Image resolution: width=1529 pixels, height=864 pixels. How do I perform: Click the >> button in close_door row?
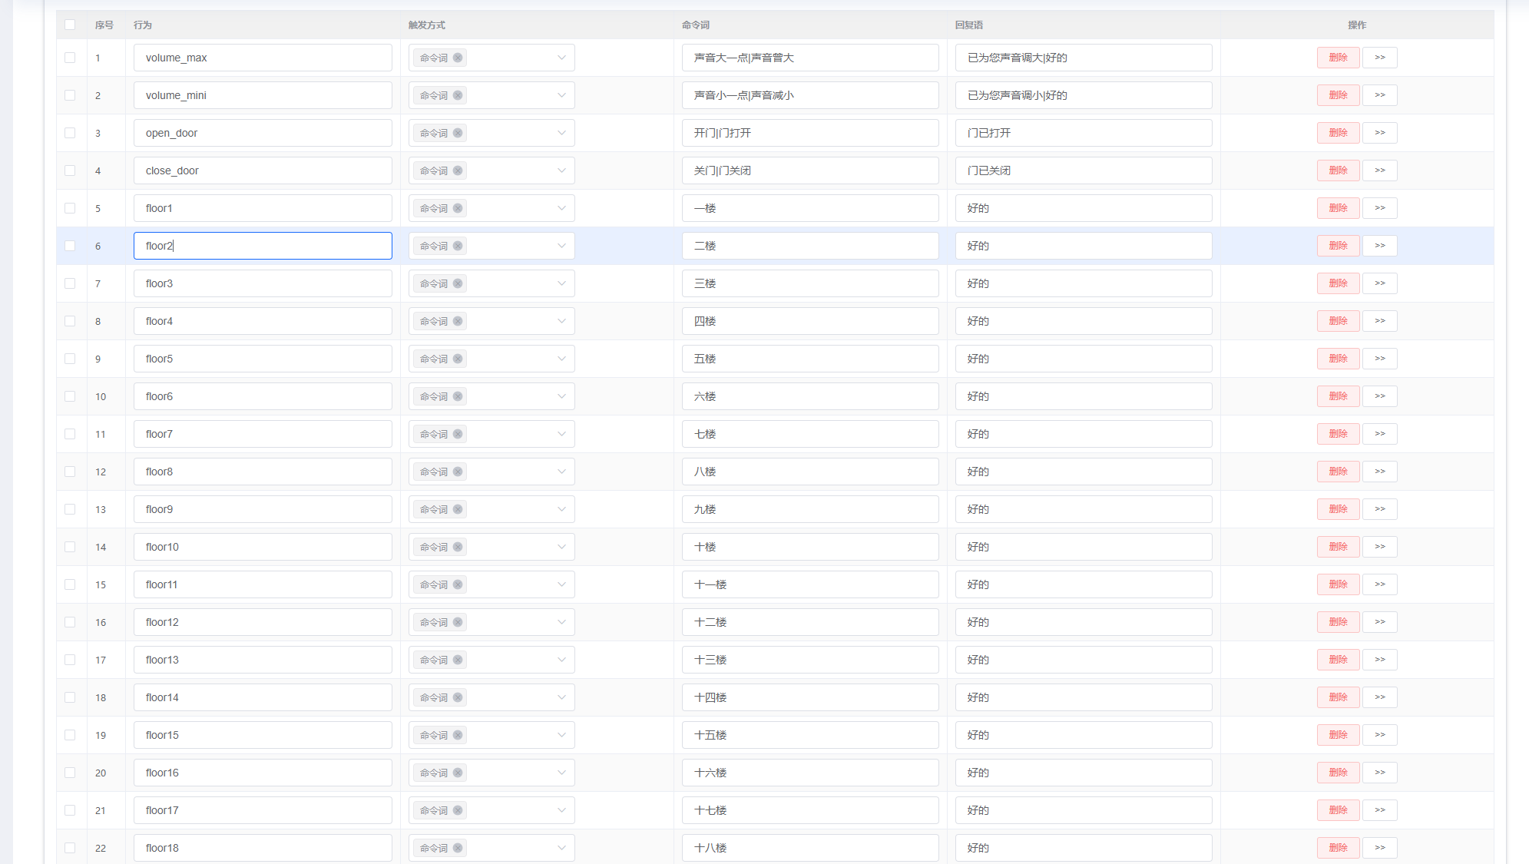click(x=1379, y=170)
